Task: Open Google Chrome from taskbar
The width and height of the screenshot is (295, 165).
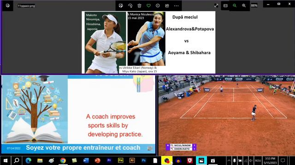Action: click(63, 160)
